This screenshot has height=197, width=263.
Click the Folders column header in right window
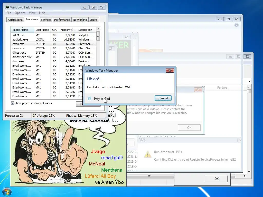[222, 88]
